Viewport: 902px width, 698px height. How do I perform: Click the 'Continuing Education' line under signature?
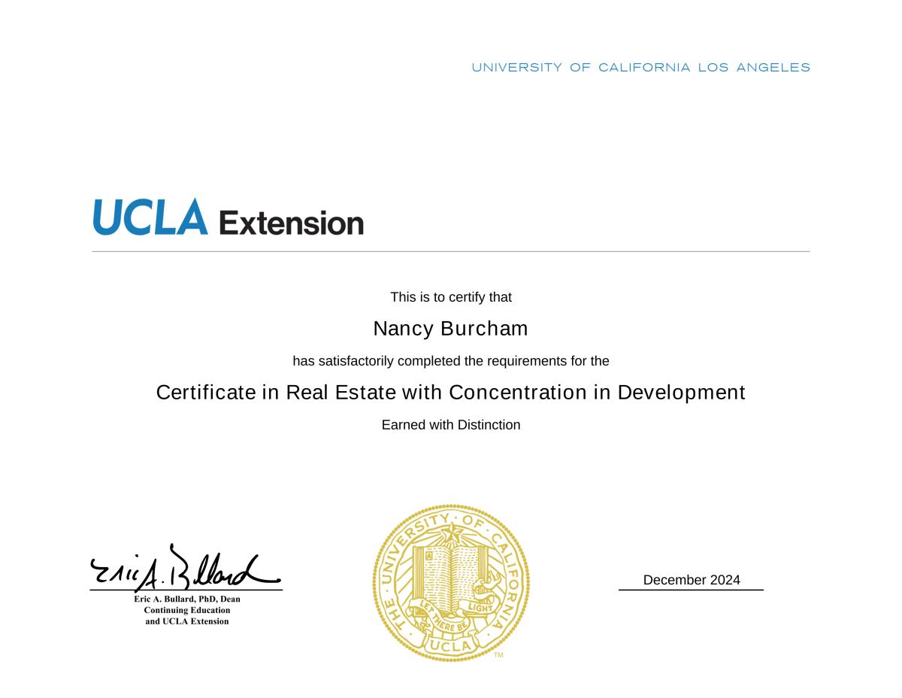click(187, 611)
